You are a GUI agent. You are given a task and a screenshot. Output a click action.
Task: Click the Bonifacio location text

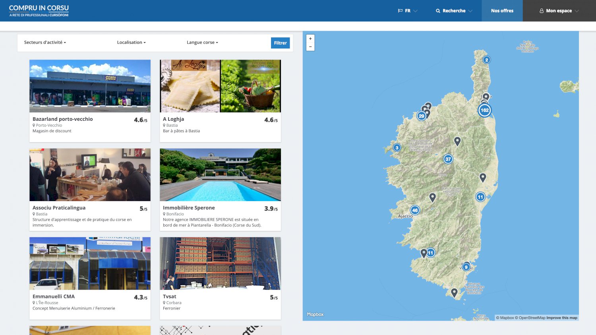click(175, 214)
